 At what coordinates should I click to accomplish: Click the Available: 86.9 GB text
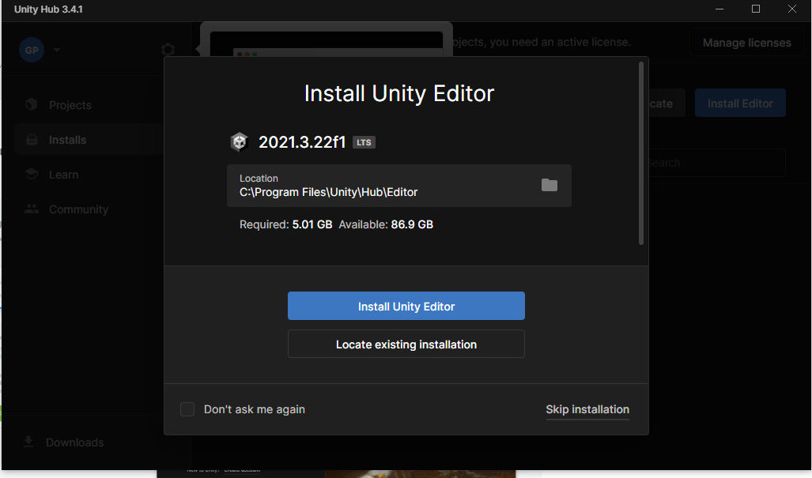[386, 224]
